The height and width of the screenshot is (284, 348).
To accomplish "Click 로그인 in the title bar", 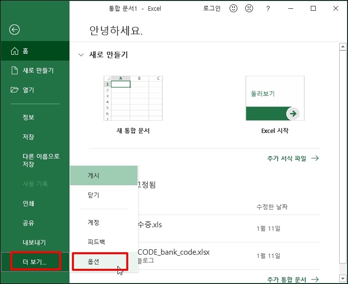I will point(212,8).
